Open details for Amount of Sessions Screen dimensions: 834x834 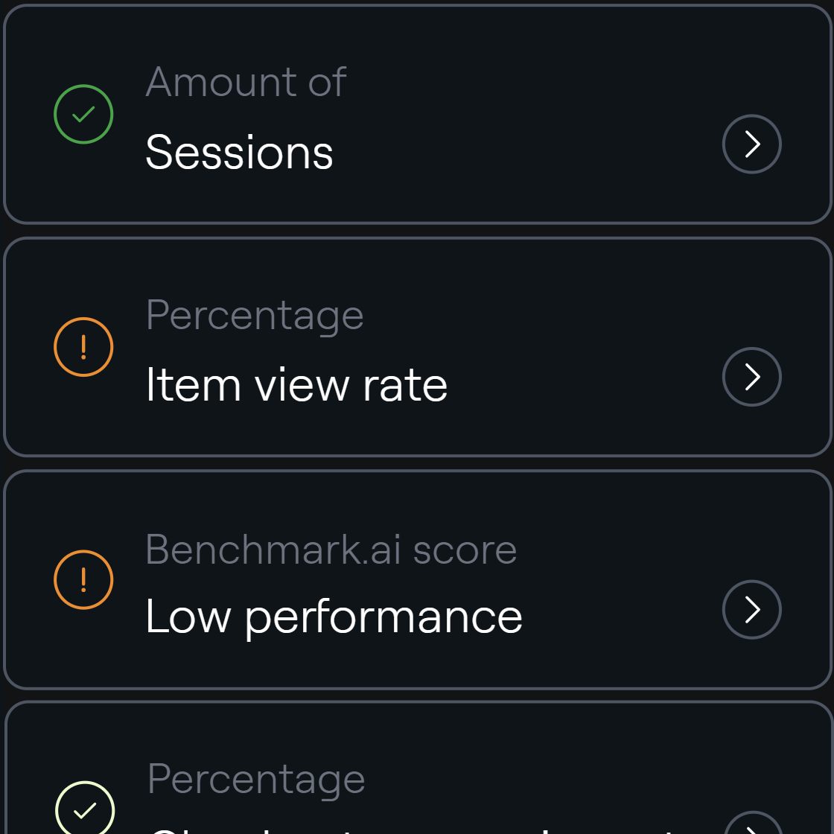pyautogui.click(x=751, y=144)
